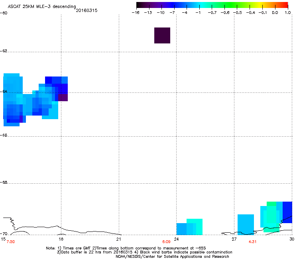Click the longitude axis label 18
Screen dimensions: 295x259
point(61,239)
